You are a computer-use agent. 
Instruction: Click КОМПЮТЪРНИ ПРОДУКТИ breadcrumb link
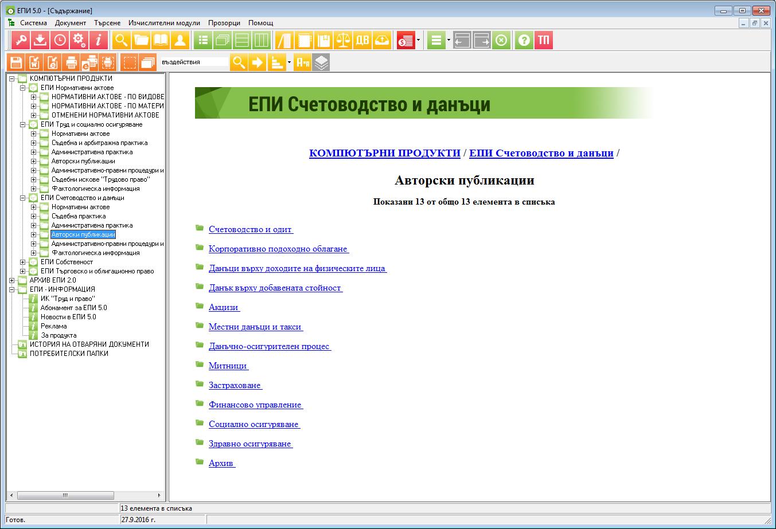[x=385, y=153]
